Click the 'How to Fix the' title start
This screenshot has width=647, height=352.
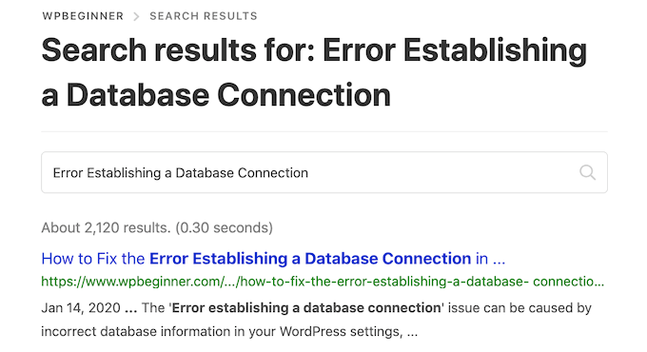(x=93, y=259)
